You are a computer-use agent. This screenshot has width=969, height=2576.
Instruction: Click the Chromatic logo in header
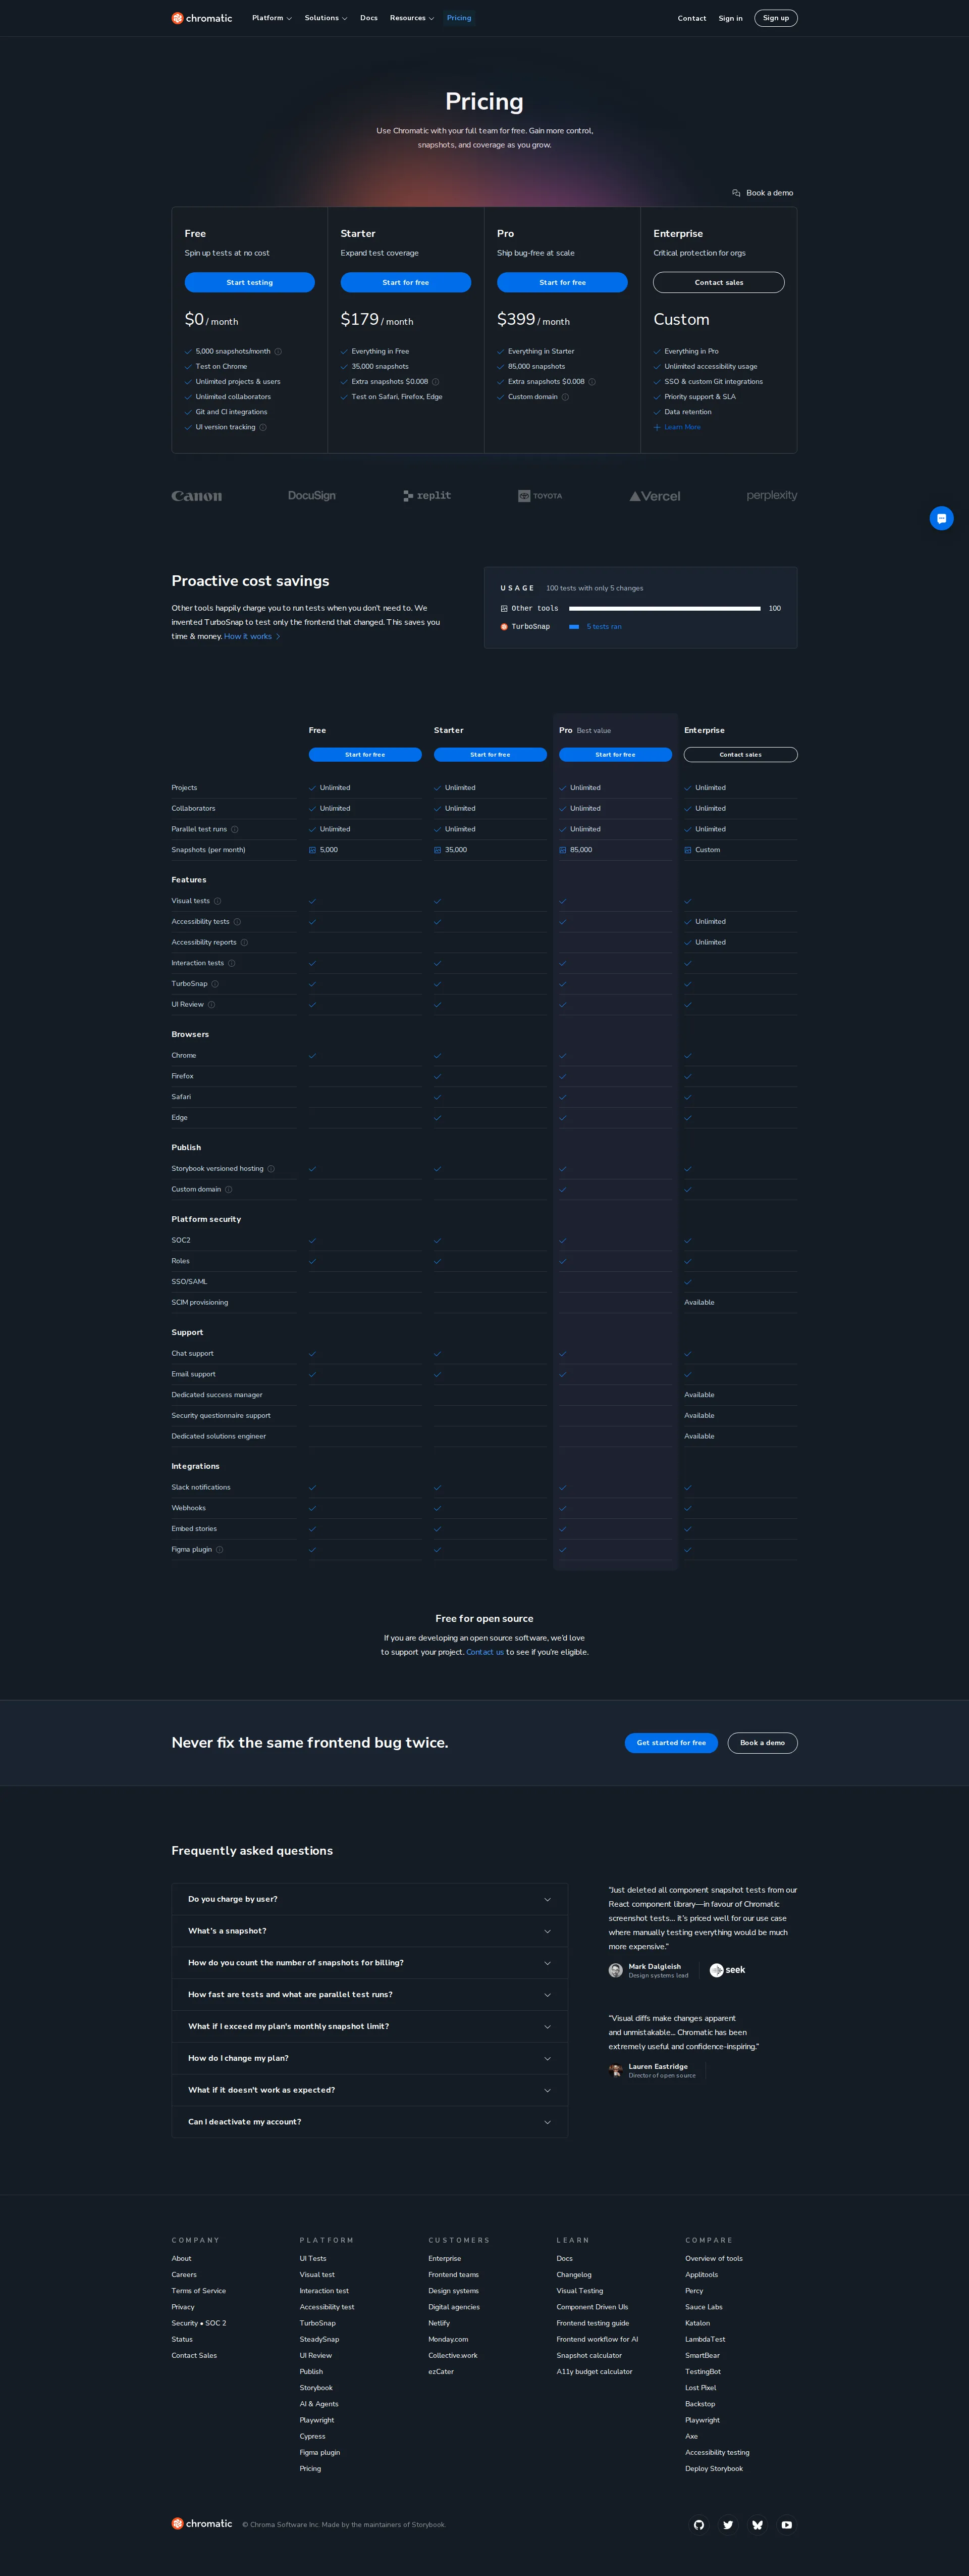click(x=202, y=18)
